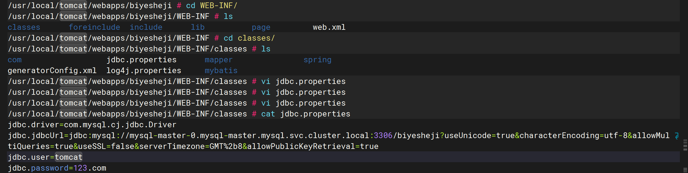Click the 'classes' directory in WEB-INF listing
Viewport: 688px width, 173px height.
[24, 27]
